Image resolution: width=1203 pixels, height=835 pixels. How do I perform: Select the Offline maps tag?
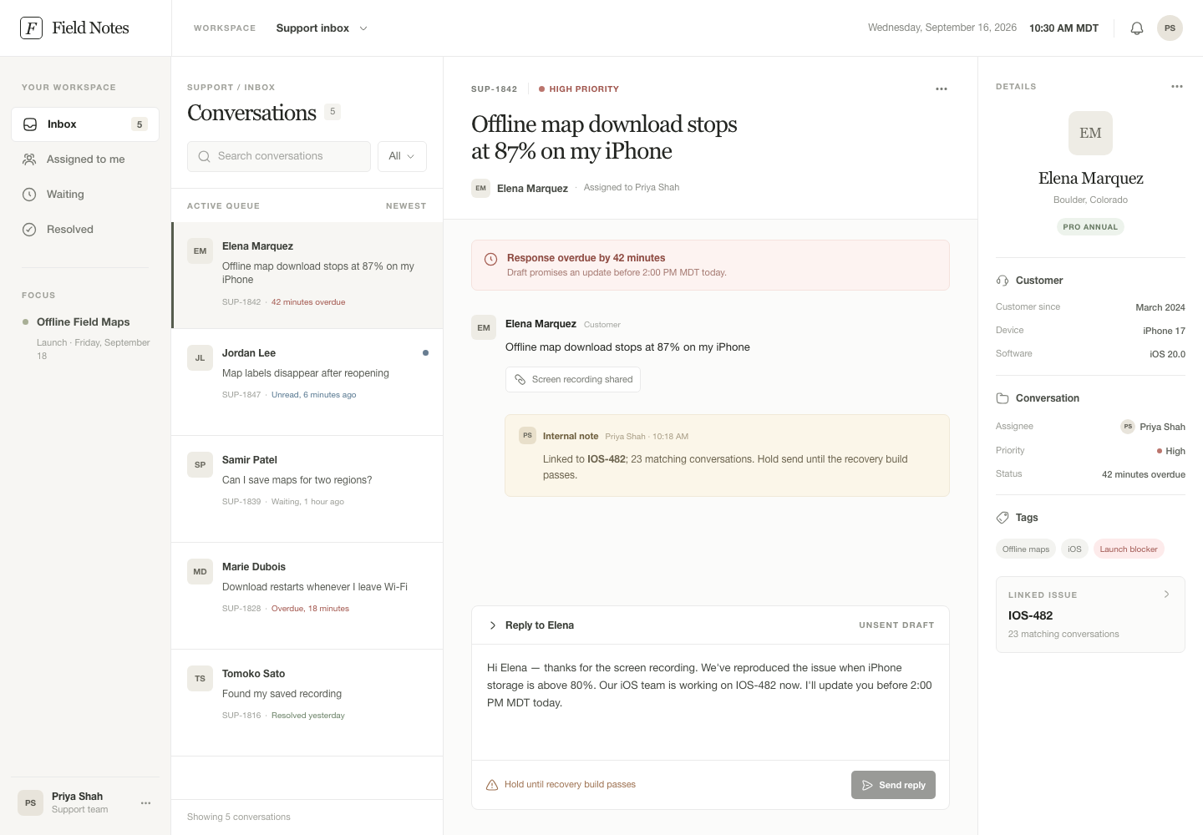pos(1026,549)
